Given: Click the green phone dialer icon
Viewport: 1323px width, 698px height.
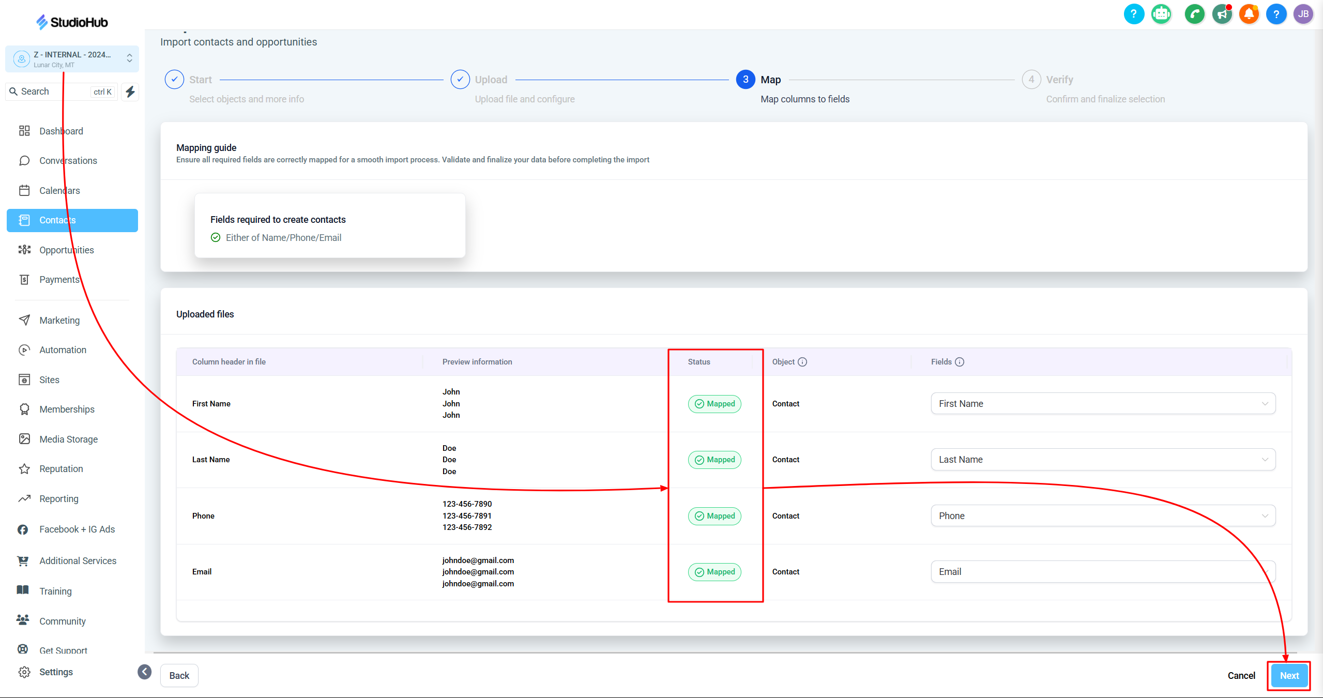Looking at the screenshot, I should click(1194, 14).
